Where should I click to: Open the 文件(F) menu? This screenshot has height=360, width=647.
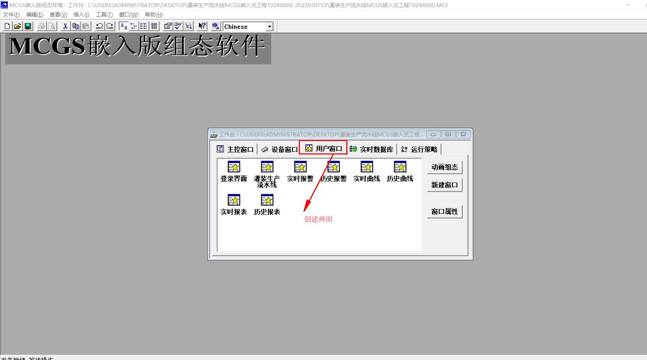click(11, 15)
